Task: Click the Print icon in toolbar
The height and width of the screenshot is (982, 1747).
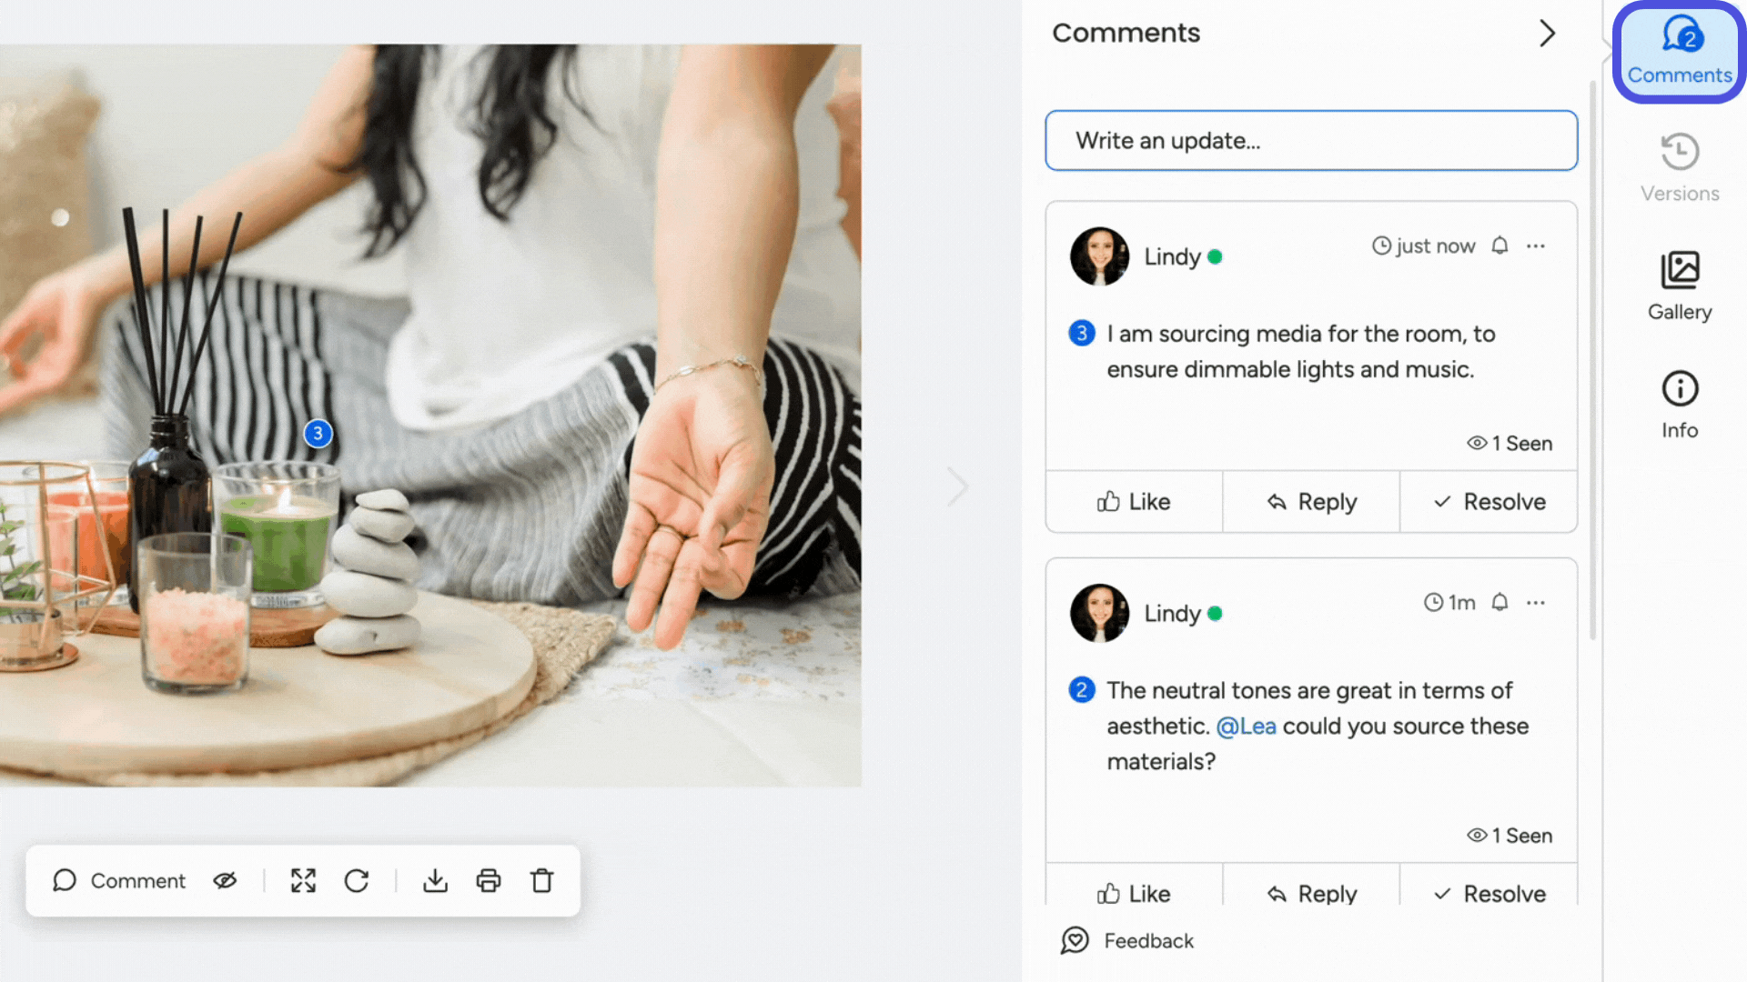Action: click(489, 880)
